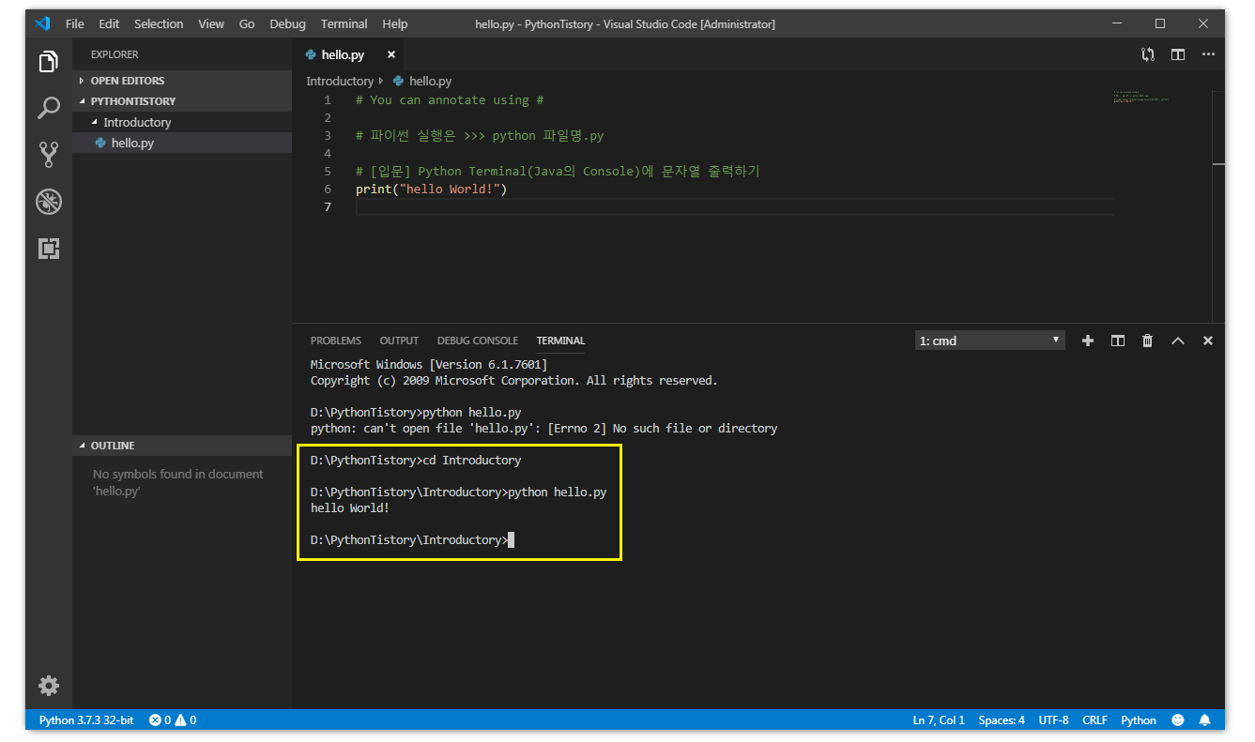Split the terminal panel
This screenshot has width=1255, height=742.
(x=1117, y=341)
